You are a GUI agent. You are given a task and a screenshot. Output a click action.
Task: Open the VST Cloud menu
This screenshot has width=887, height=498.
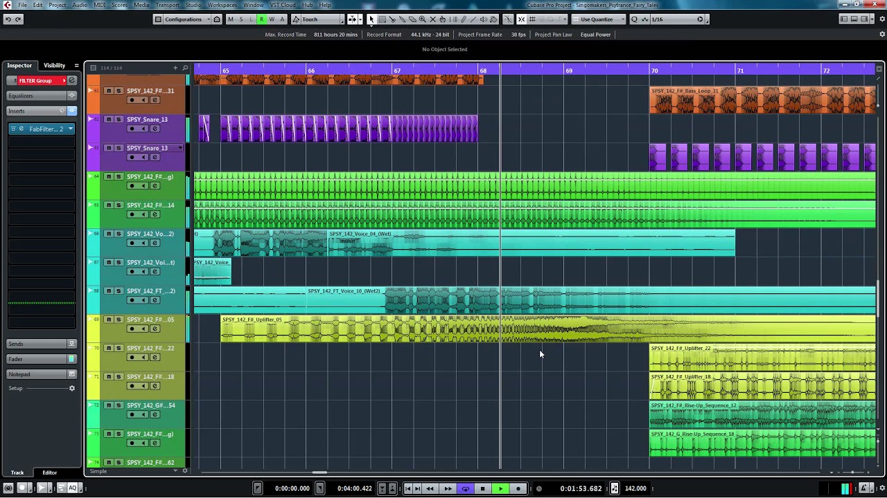tap(283, 5)
